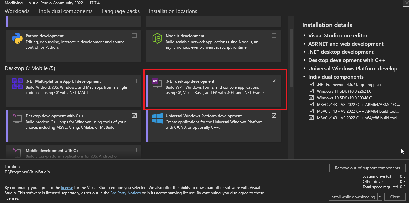Enable the Node.js development checkbox
Image resolution: width=409 pixels, height=203 pixels.
pyautogui.click(x=274, y=35)
